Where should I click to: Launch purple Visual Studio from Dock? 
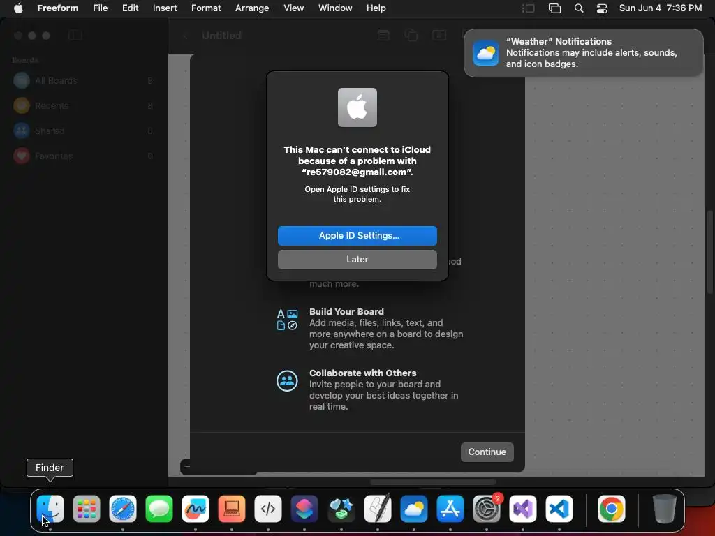523,509
